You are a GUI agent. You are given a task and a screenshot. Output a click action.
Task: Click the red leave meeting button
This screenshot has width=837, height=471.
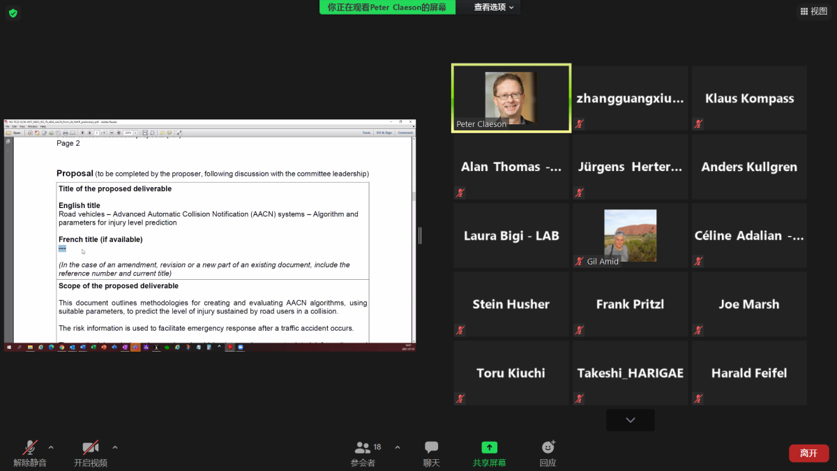coord(808,453)
